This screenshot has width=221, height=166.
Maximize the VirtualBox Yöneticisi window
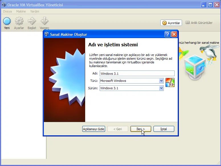pyautogui.click(x=210, y=5)
